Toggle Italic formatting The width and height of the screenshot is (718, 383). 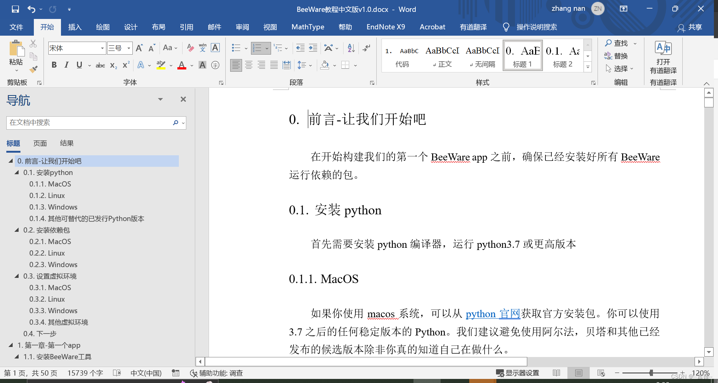[x=67, y=65]
